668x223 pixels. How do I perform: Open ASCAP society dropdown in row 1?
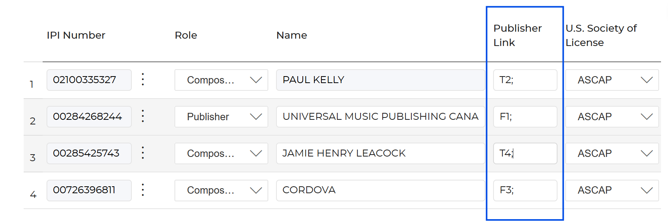[612, 80]
